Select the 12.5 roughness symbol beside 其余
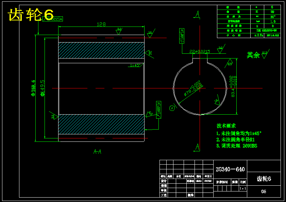The height and width of the screenshot is (202, 286). [x=265, y=54]
